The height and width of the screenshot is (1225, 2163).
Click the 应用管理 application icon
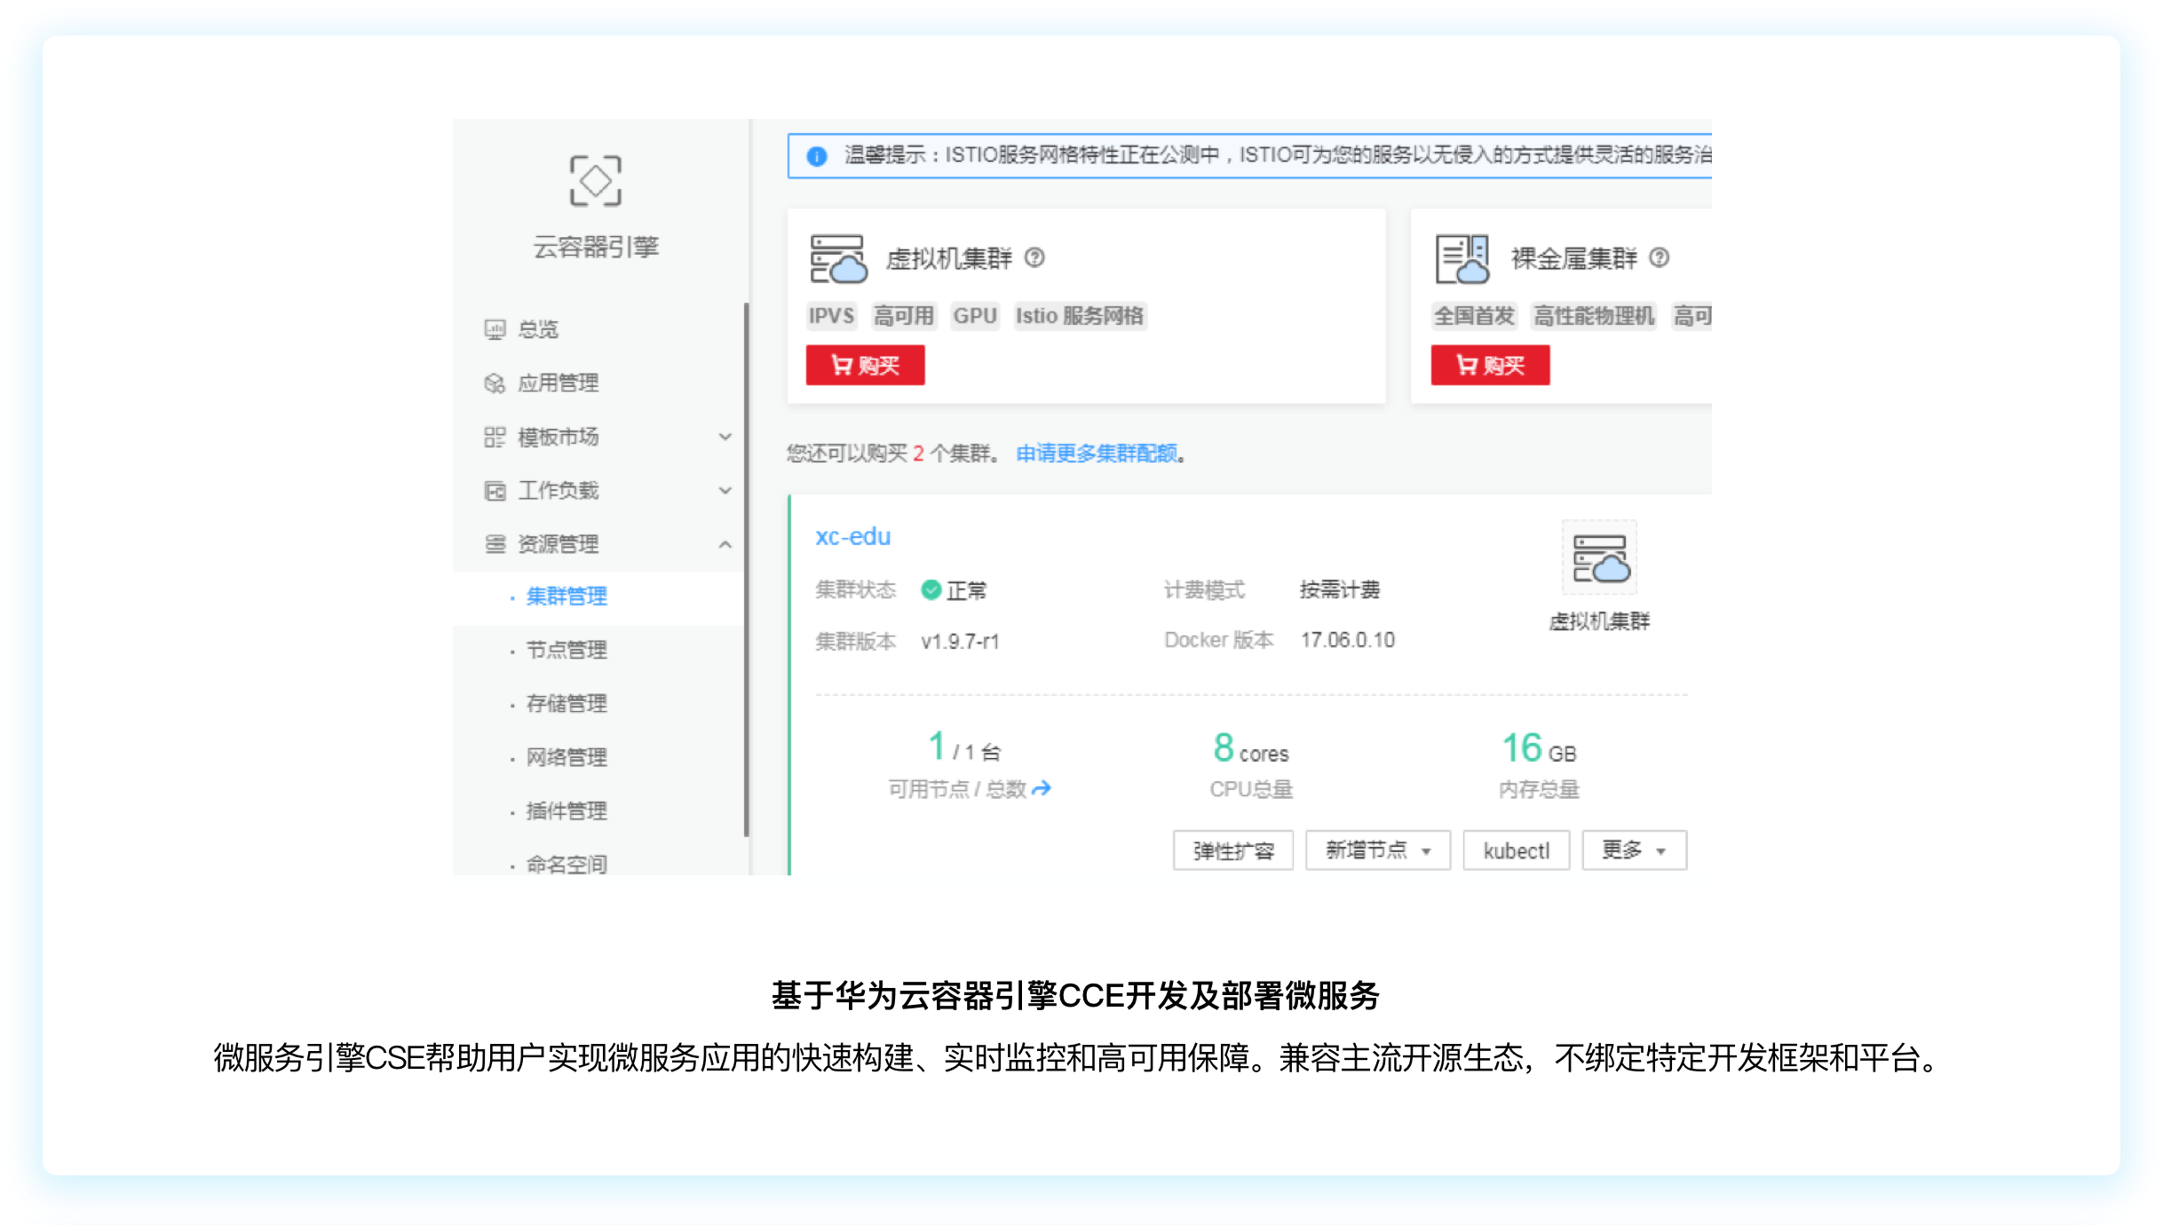tap(495, 383)
